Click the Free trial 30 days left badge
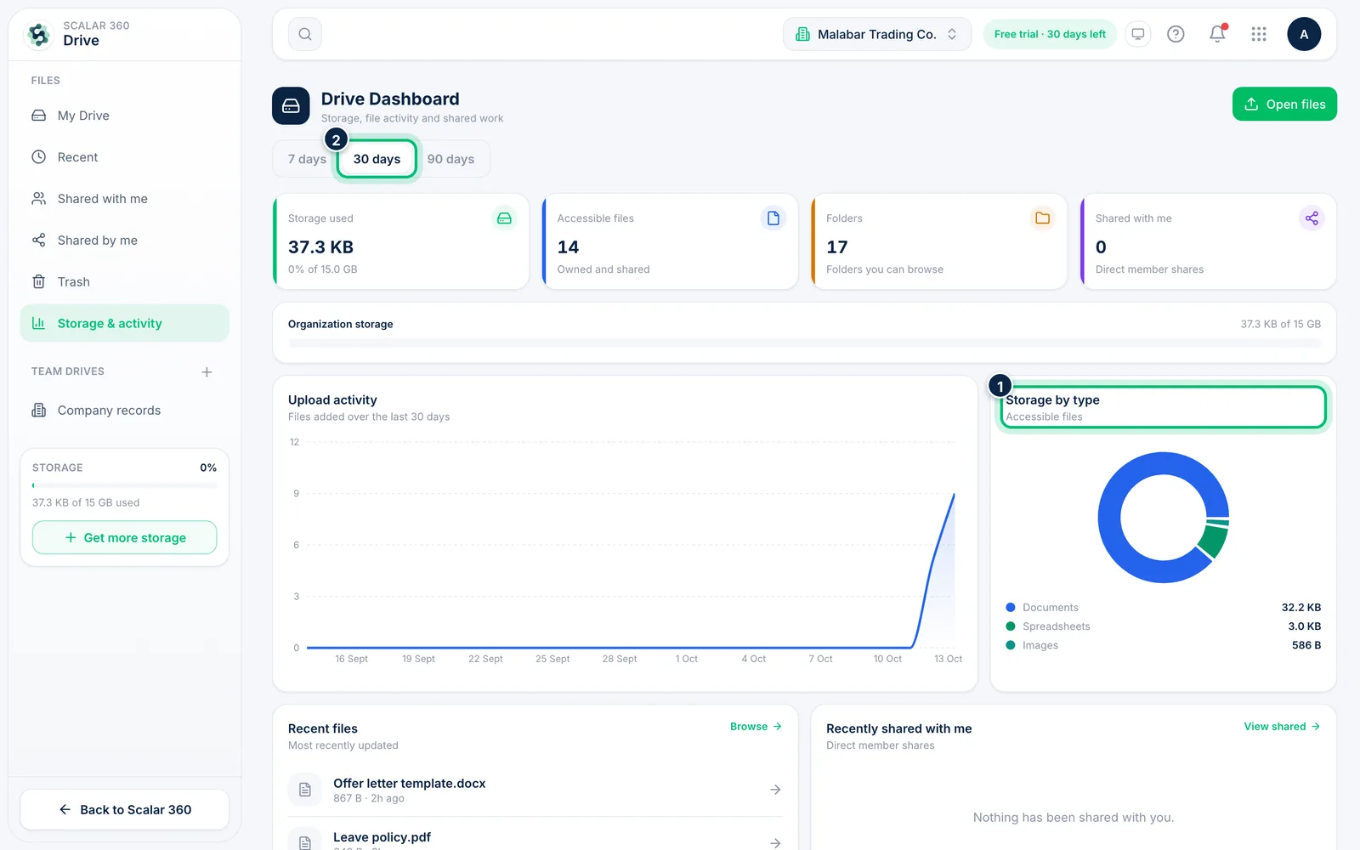Viewport: 1360px width, 850px height. click(x=1050, y=34)
